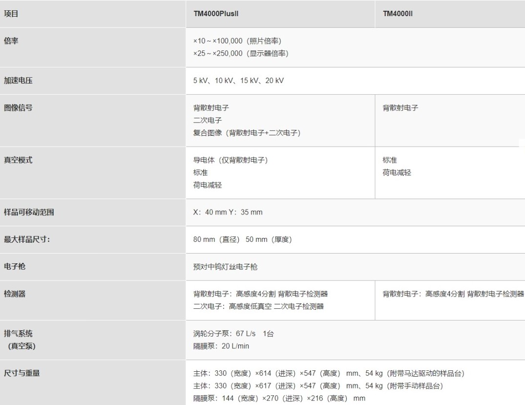Click the 电子枪 row label
This screenshot has height=405, width=525.
(14, 266)
